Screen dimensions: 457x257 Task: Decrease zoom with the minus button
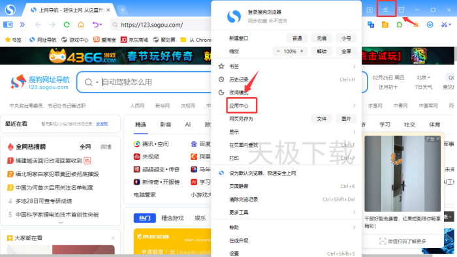coord(278,52)
